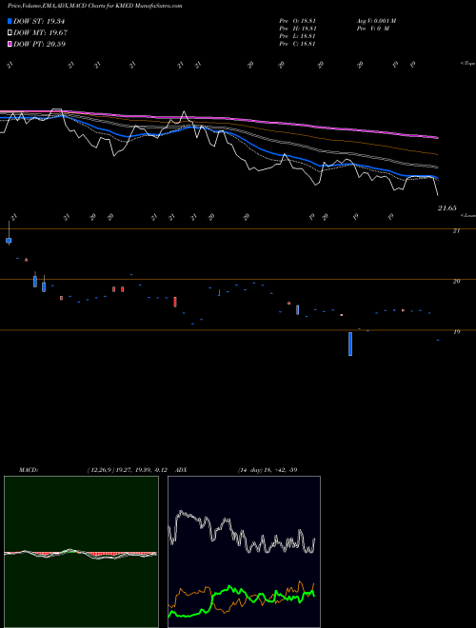This screenshot has width=476, height=628.
Task: Click the 'MACD:' panel label
Action: tap(28, 470)
